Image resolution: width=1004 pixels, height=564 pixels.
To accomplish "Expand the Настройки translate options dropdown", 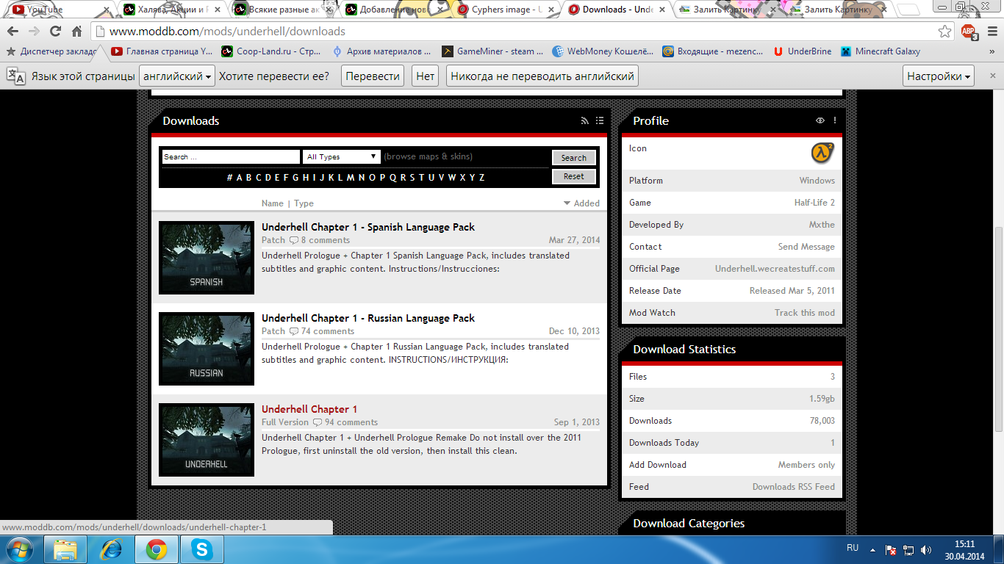I will pyautogui.click(x=939, y=76).
